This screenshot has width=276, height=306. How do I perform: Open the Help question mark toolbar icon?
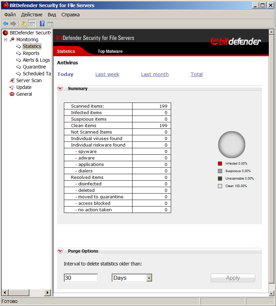click(x=42, y=24)
